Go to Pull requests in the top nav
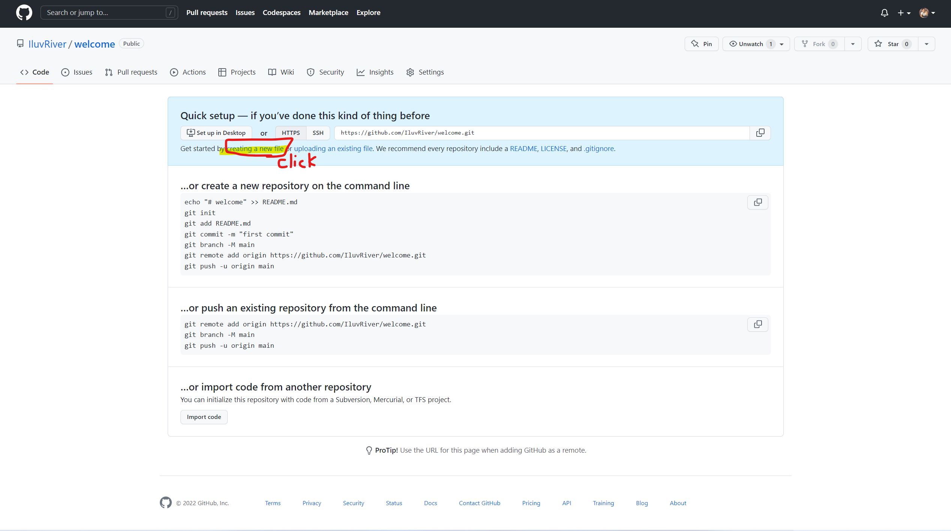The height and width of the screenshot is (531, 951). [x=207, y=13]
